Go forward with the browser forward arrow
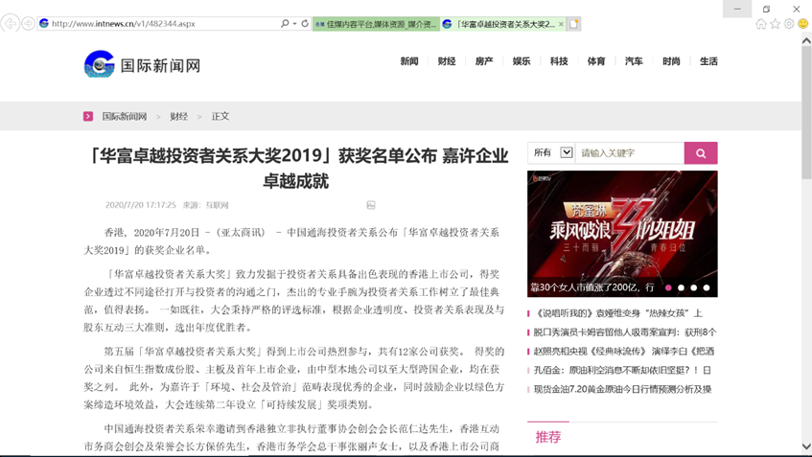 click(29, 24)
